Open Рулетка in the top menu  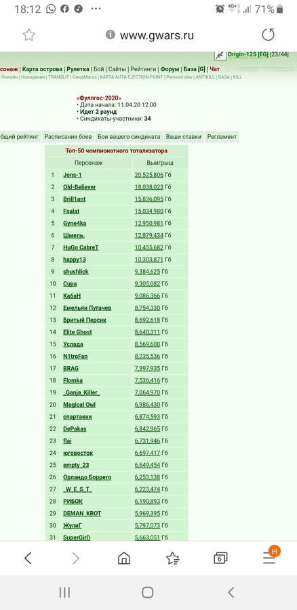pos(78,69)
